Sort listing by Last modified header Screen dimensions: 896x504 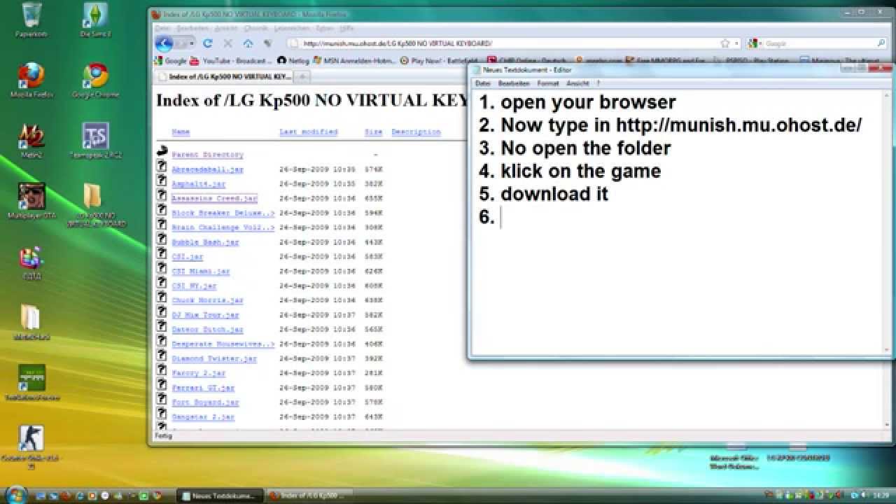(x=308, y=132)
